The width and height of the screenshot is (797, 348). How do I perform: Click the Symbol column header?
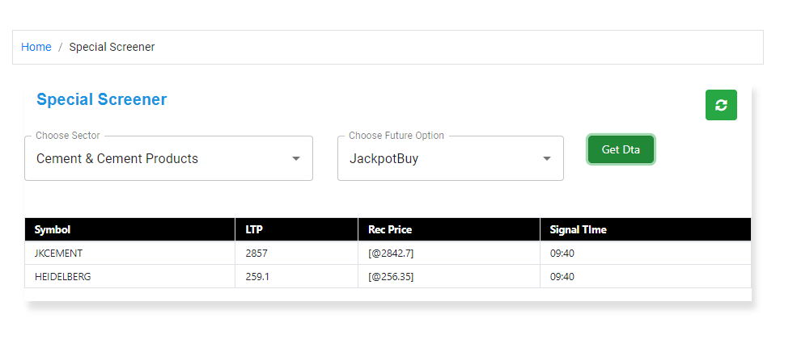(x=129, y=230)
